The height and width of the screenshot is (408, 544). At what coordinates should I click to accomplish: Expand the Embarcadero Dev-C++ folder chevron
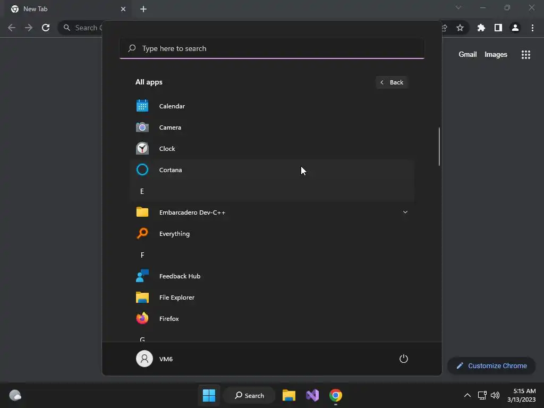click(x=405, y=212)
